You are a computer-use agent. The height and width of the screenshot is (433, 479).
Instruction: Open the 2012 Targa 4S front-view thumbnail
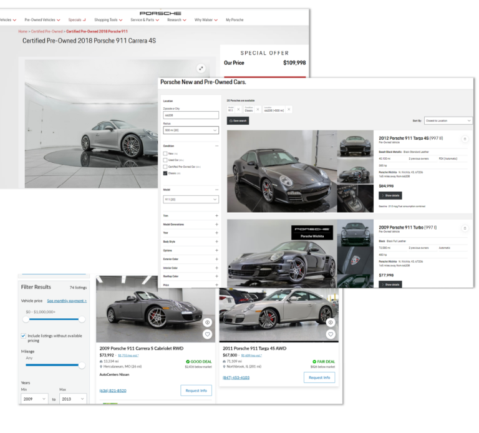(356, 144)
